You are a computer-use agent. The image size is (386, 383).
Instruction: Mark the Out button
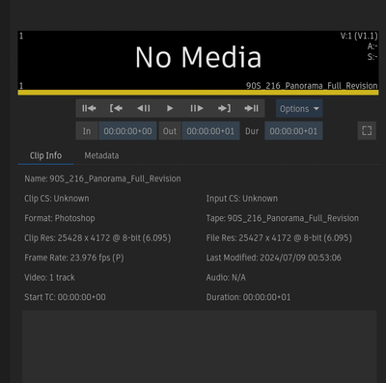(x=170, y=131)
